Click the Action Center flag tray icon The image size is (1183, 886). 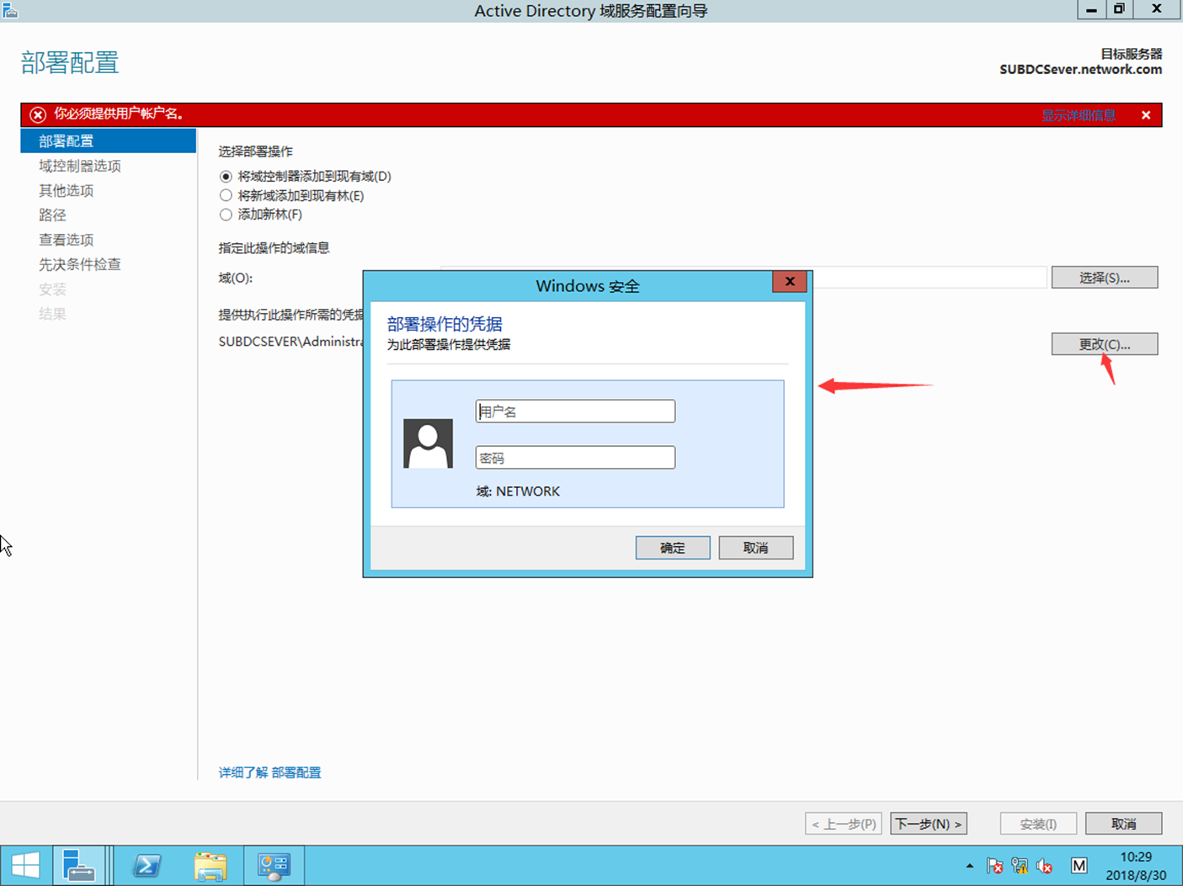click(x=994, y=866)
